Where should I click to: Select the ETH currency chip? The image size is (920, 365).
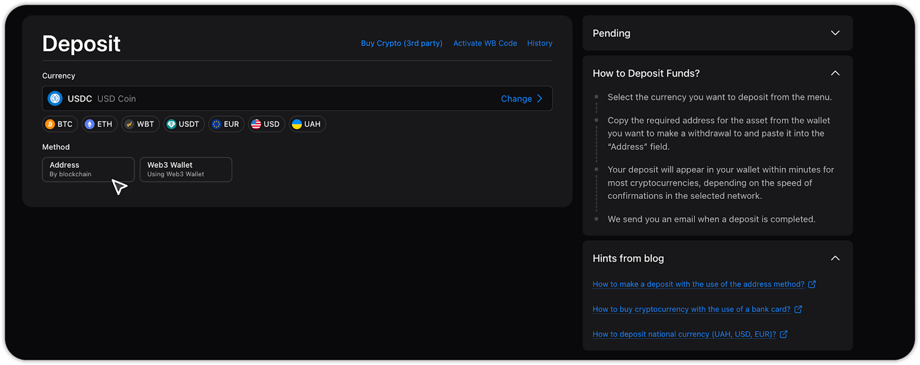click(99, 124)
